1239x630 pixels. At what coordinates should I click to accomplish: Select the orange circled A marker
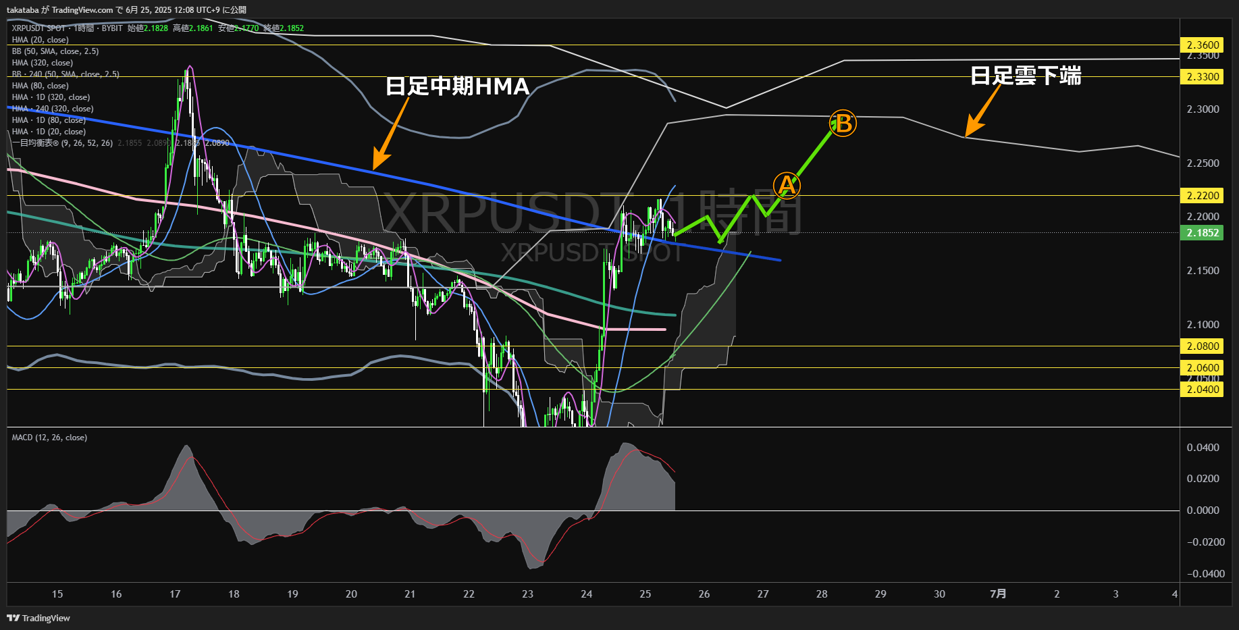coord(787,185)
